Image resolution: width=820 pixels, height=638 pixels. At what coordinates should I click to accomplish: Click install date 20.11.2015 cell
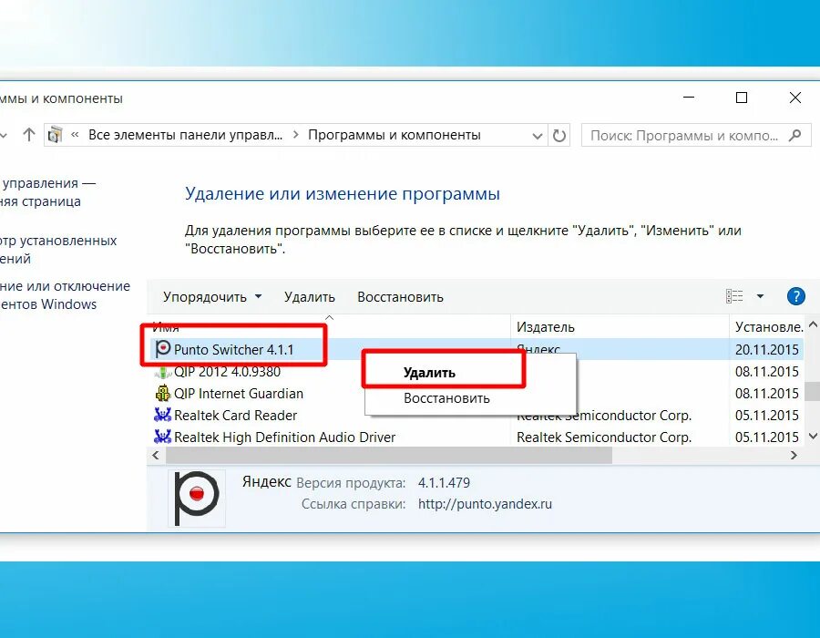pyautogui.click(x=766, y=349)
